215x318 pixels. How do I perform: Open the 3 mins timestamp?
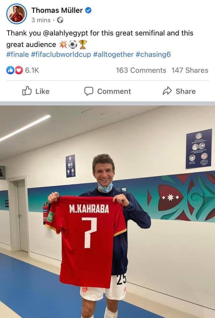click(41, 20)
